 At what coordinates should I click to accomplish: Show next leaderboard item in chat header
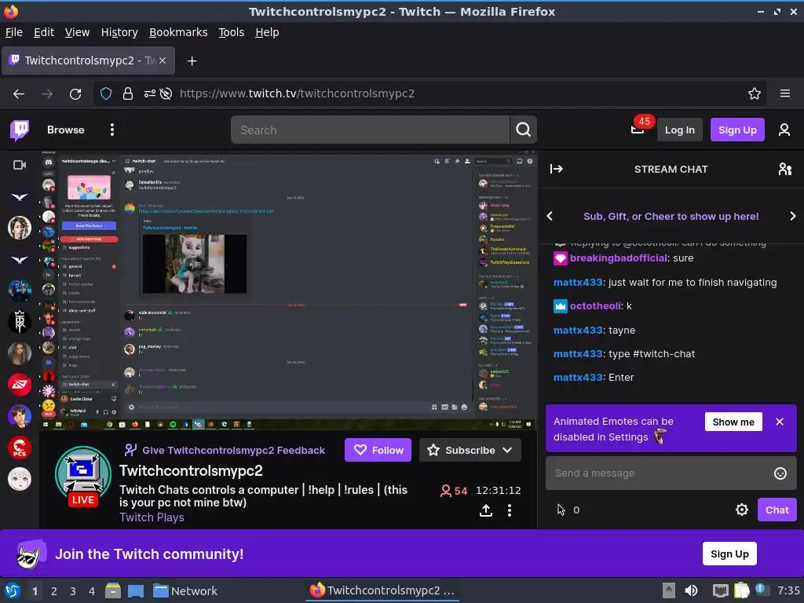pyautogui.click(x=792, y=216)
